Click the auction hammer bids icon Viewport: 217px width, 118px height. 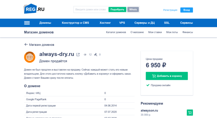click(x=96, y=55)
